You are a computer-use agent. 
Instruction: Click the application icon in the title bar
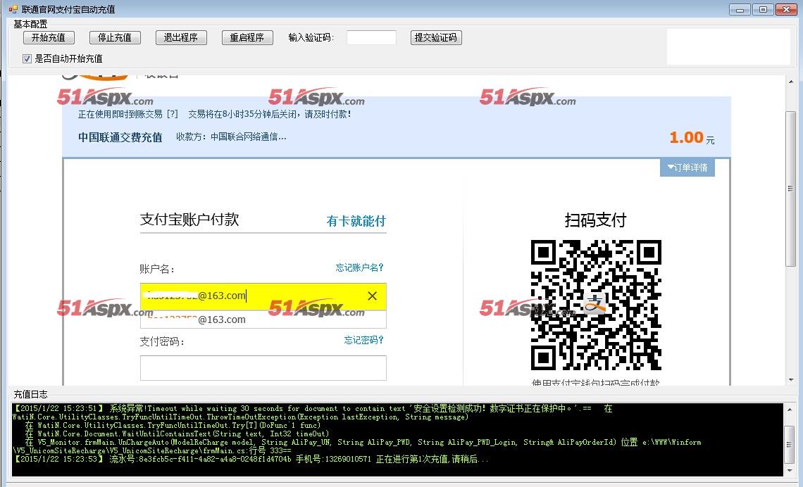pyautogui.click(x=13, y=8)
